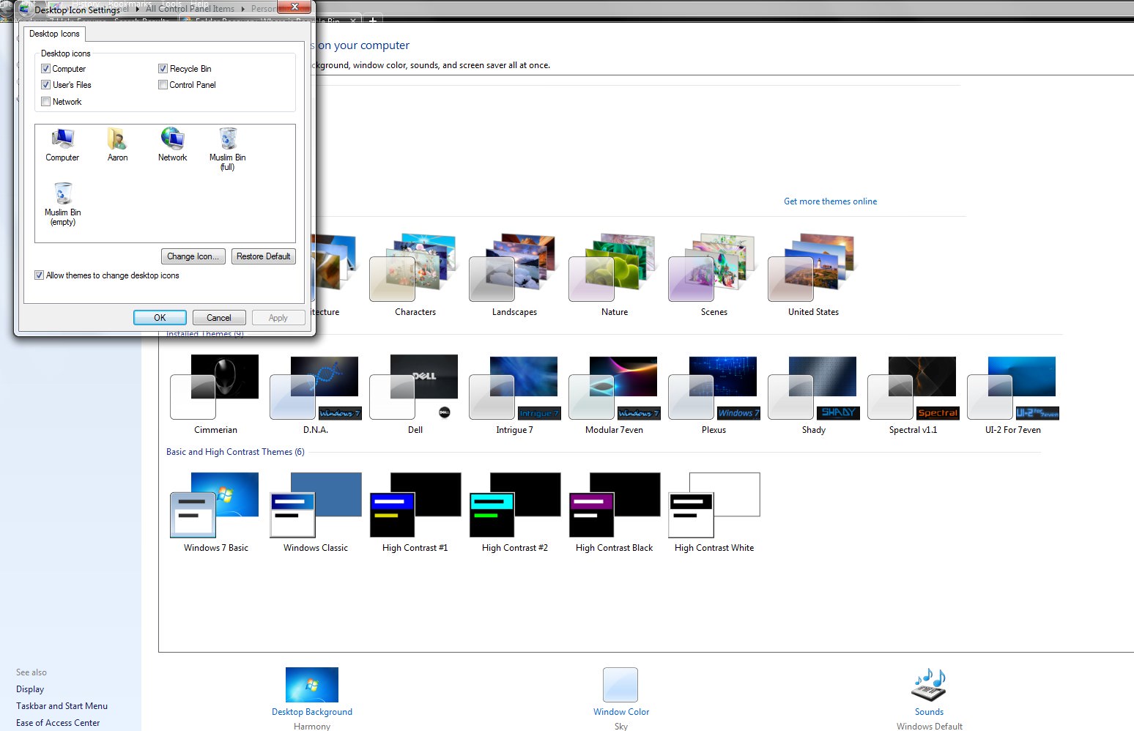Apply the Shady theme

814,395
